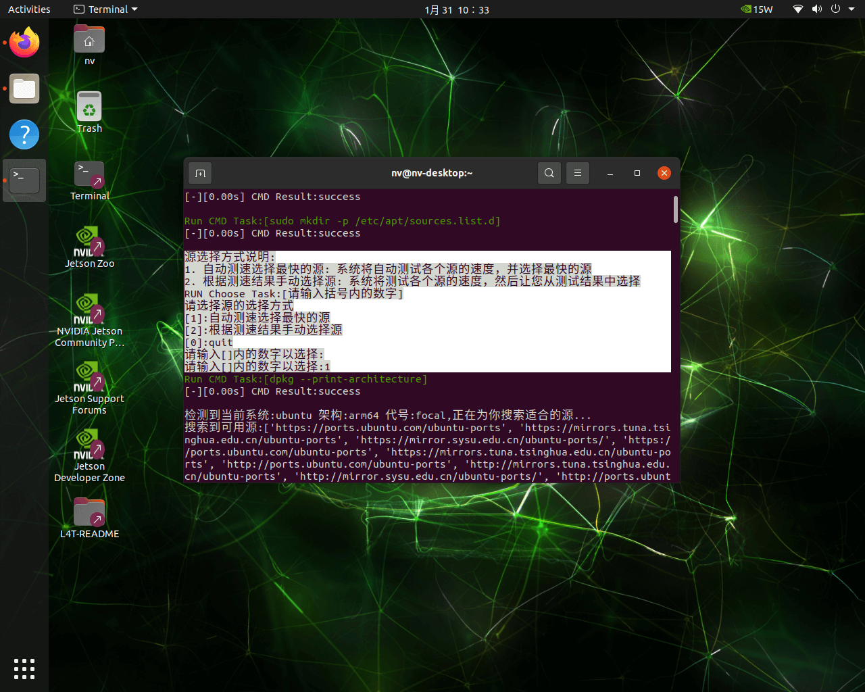Screen dimensions: 865x692
Task: Expand the Terminal app menu
Action: coord(105,9)
